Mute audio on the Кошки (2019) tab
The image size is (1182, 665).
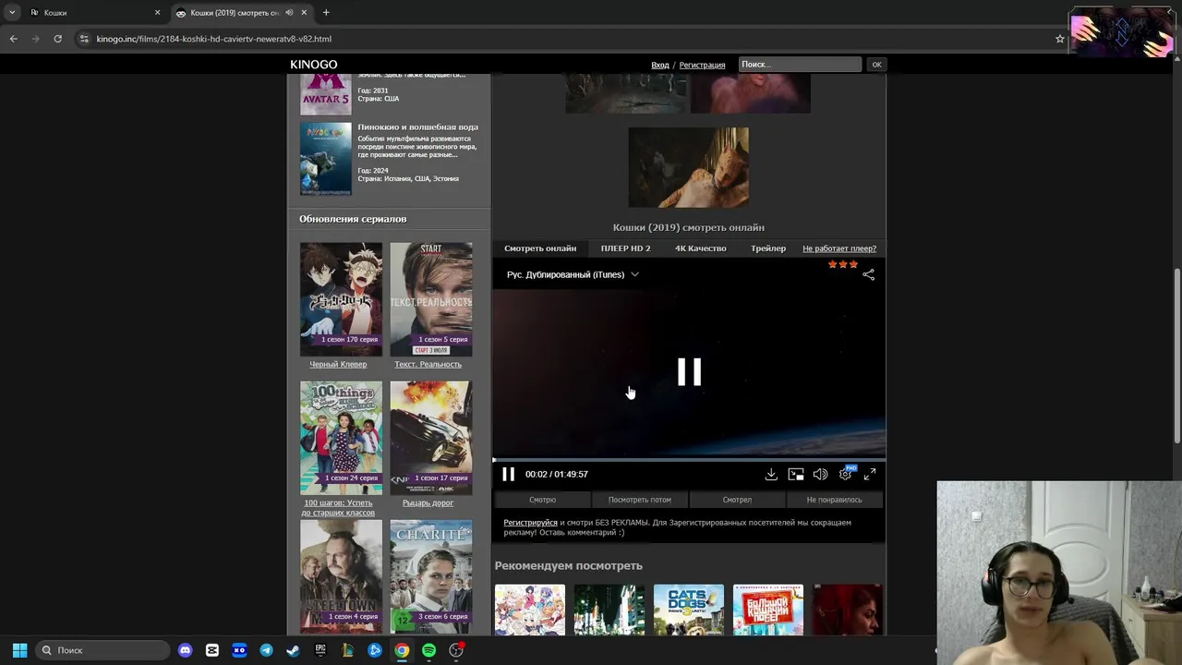(289, 13)
